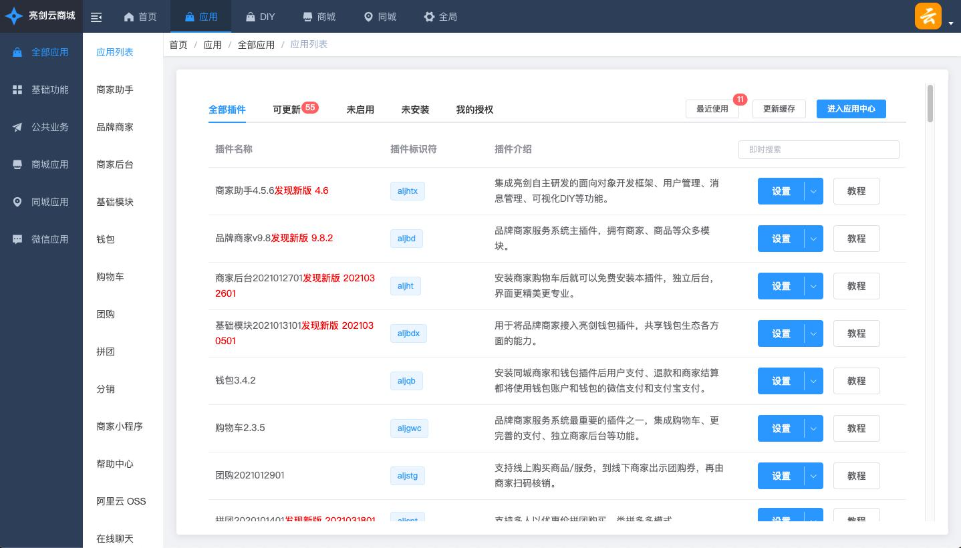The image size is (961, 548).
Task: Click 设置 for 商家助手 plugin
Action: [x=781, y=191]
